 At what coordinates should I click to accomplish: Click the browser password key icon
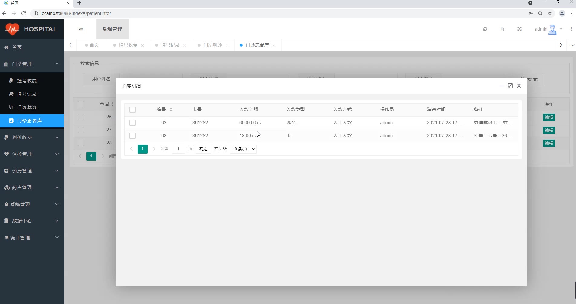[531, 13]
